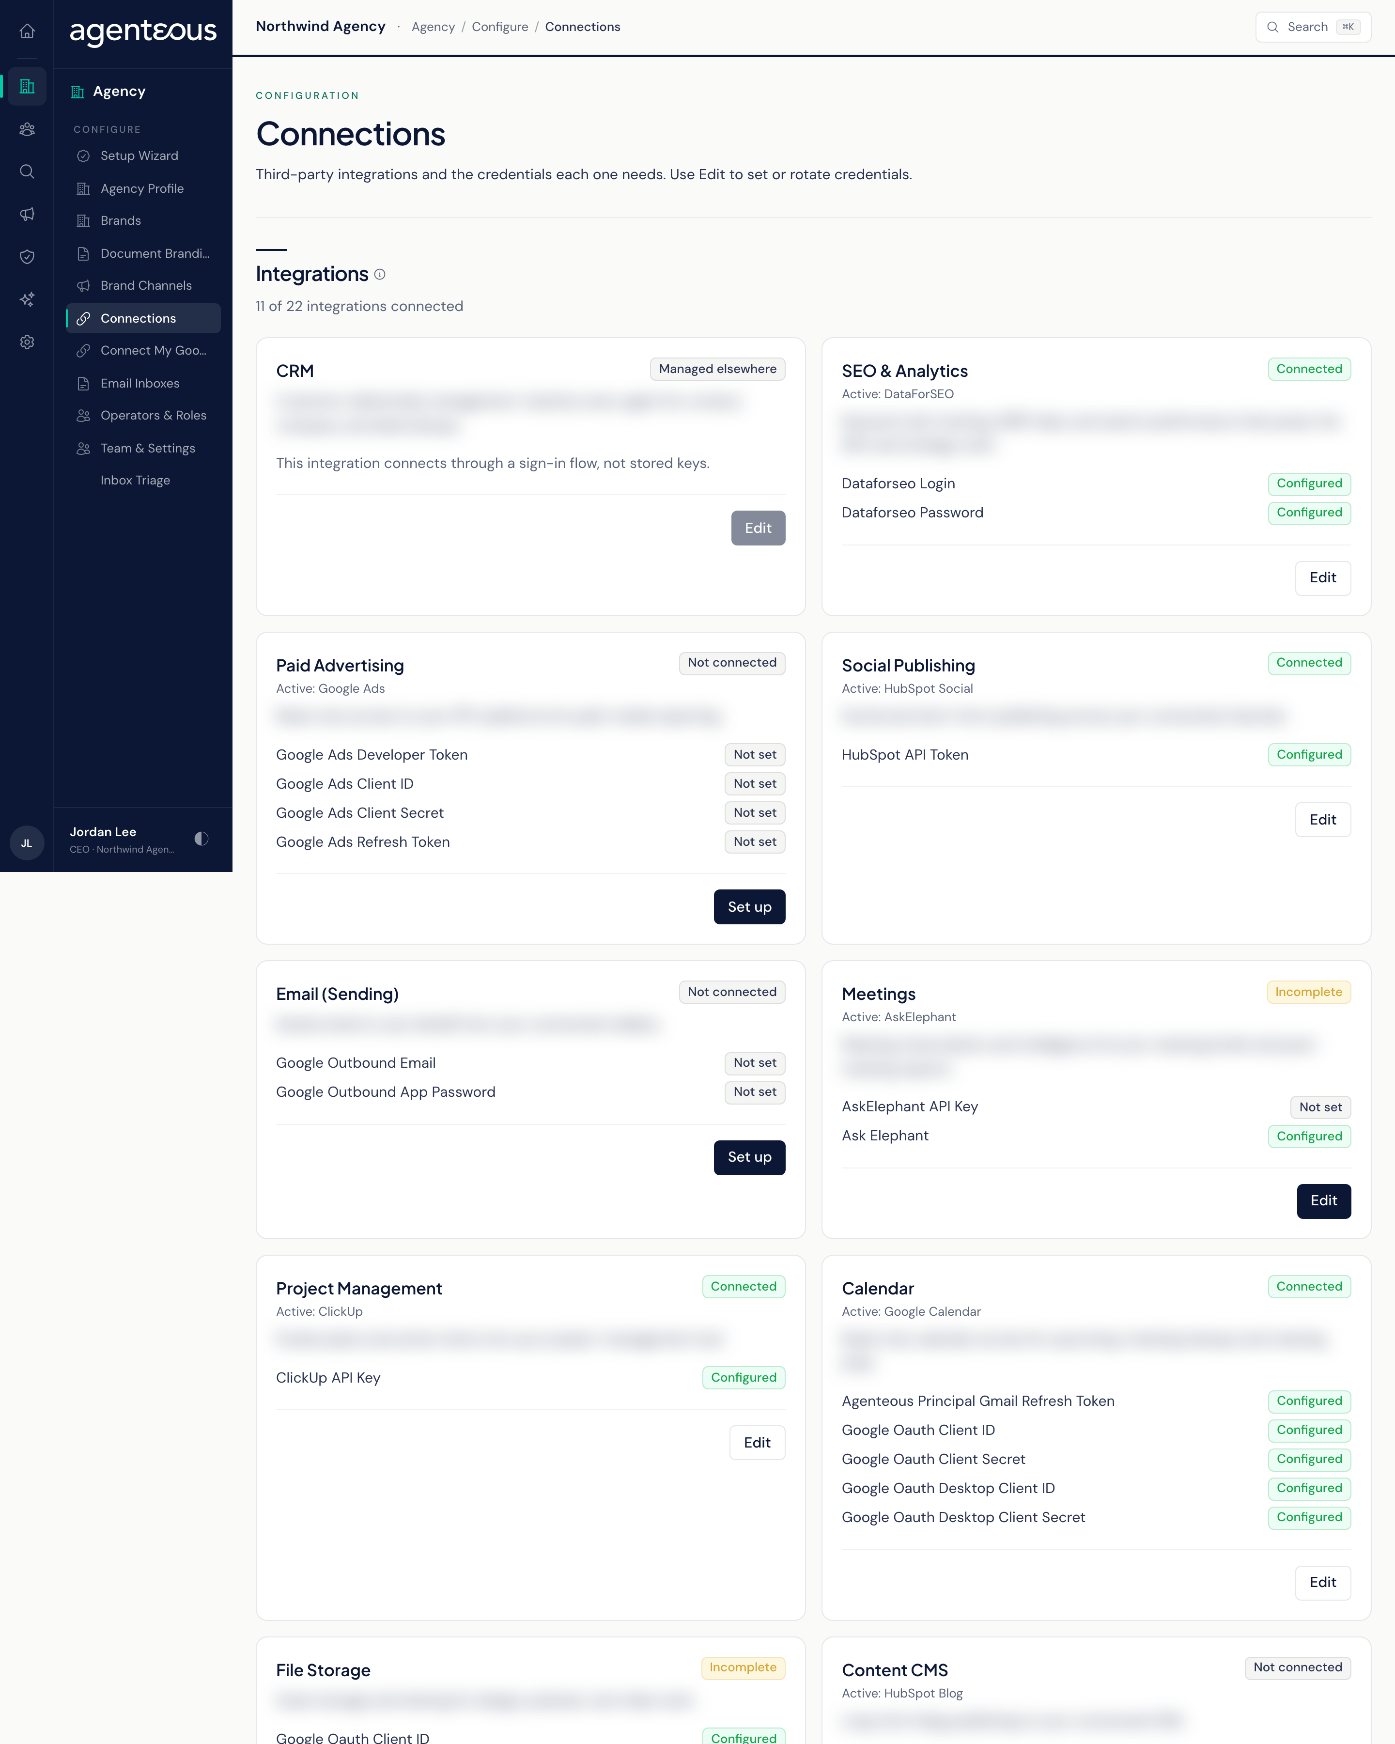Open Email Inboxes in sidebar
The image size is (1395, 1744).
tap(143, 383)
